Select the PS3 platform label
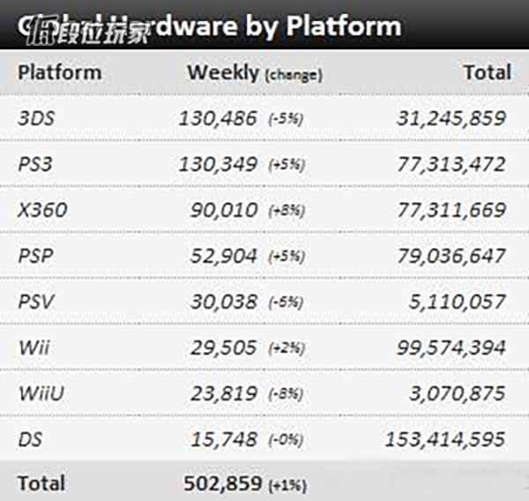 click(34, 164)
